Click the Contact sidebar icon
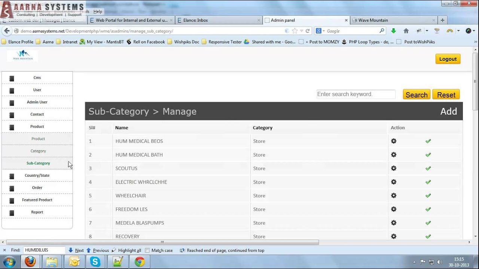This screenshot has width=479, height=269. [x=12, y=115]
